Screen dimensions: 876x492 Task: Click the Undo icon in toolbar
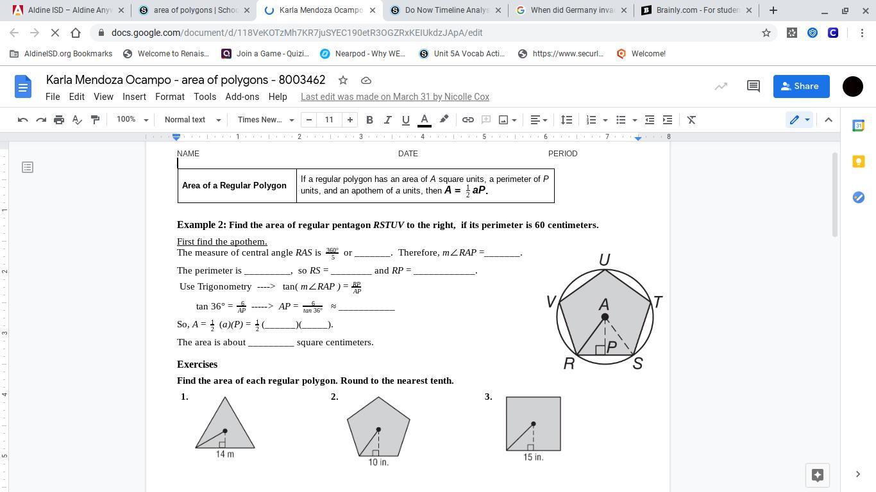pos(23,120)
